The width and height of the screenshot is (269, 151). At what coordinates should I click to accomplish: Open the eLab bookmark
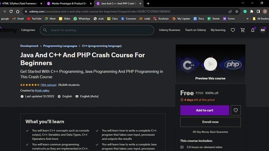pos(99,18)
